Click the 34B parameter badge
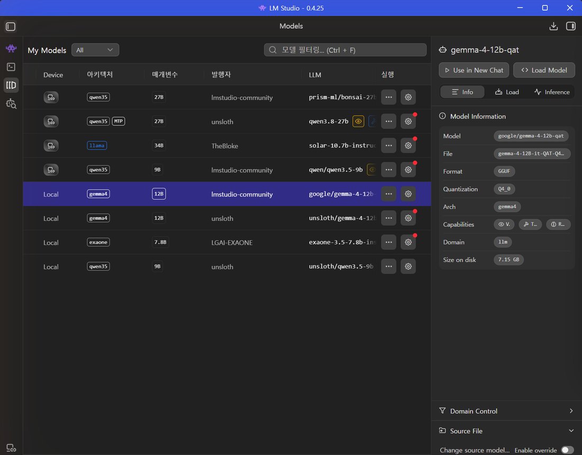The width and height of the screenshot is (582, 455). point(159,145)
